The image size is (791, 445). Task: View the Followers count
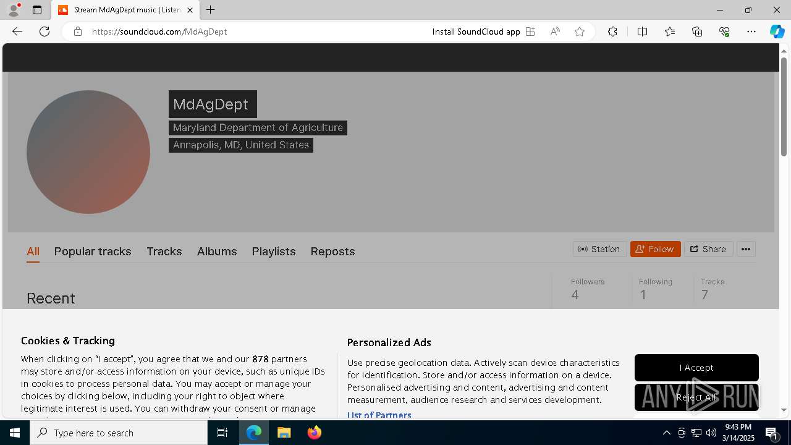[588, 289]
